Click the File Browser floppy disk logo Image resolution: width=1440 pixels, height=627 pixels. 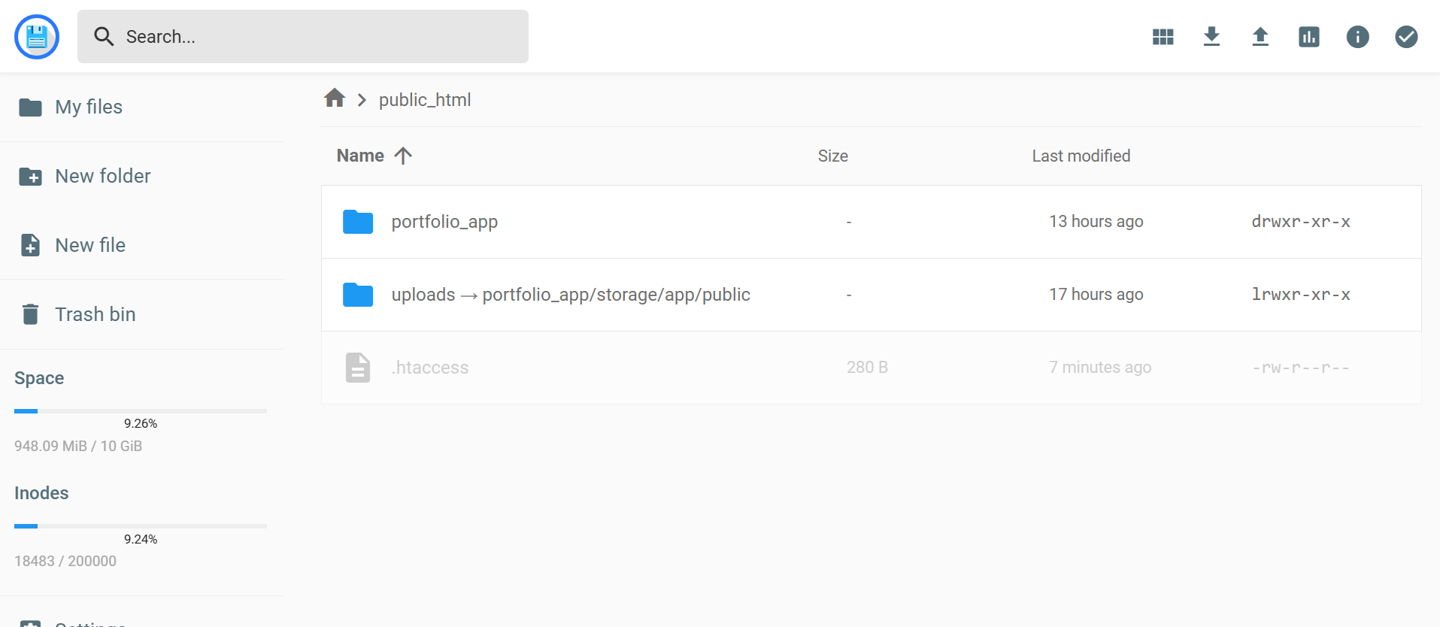(x=37, y=36)
